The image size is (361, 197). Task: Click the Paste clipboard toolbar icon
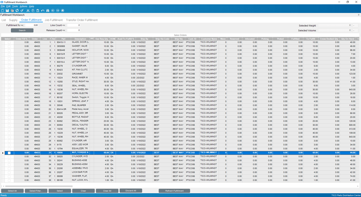coord(38,10)
